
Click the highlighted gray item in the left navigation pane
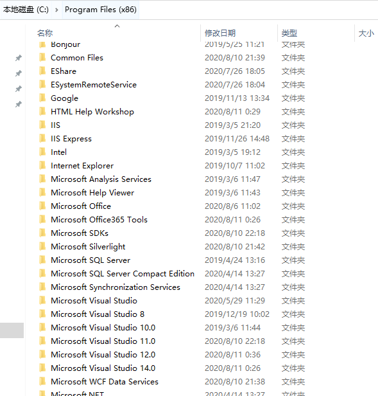point(12,330)
